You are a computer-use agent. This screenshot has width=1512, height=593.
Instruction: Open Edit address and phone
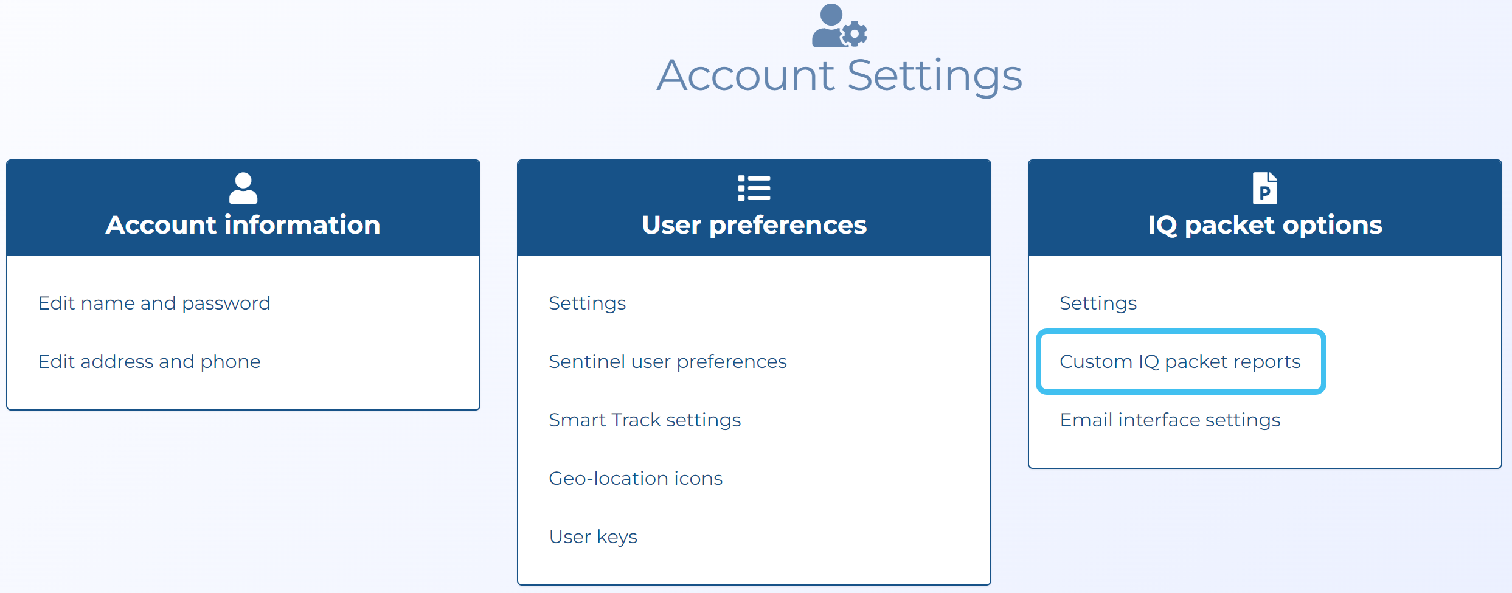[149, 361]
